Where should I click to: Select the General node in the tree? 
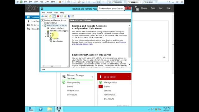point(55,39)
